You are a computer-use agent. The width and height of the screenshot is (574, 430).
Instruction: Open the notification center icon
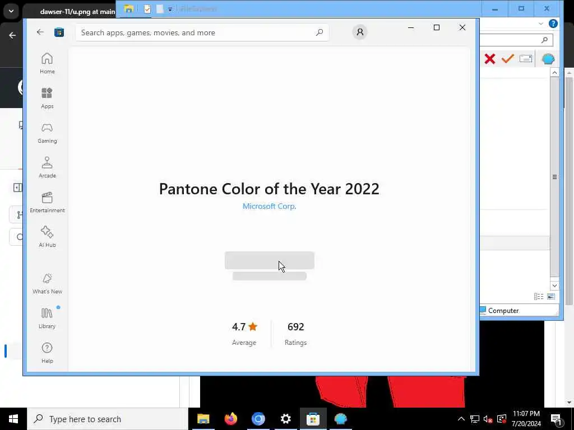(x=557, y=419)
